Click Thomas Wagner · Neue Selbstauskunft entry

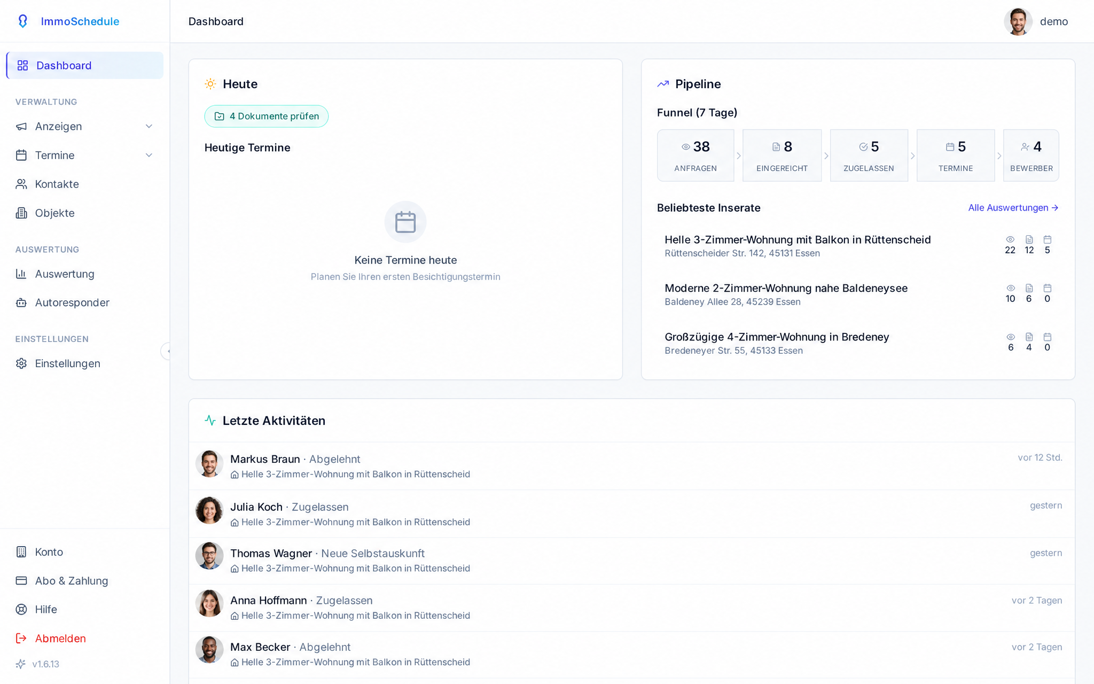click(631, 561)
